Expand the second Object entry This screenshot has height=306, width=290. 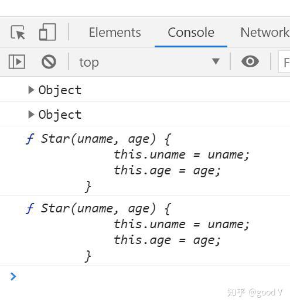[31, 114]
